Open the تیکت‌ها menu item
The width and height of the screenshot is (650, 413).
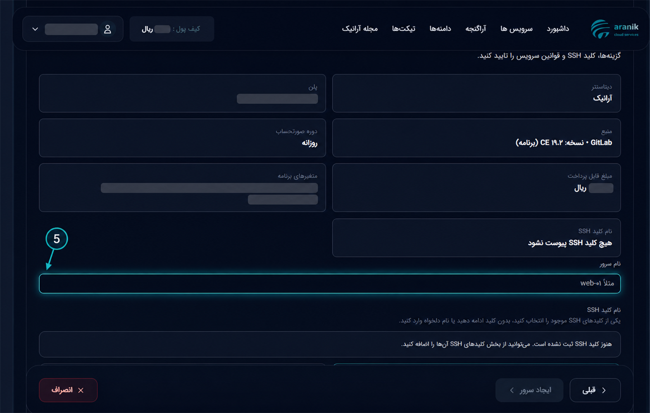(404, 29)
